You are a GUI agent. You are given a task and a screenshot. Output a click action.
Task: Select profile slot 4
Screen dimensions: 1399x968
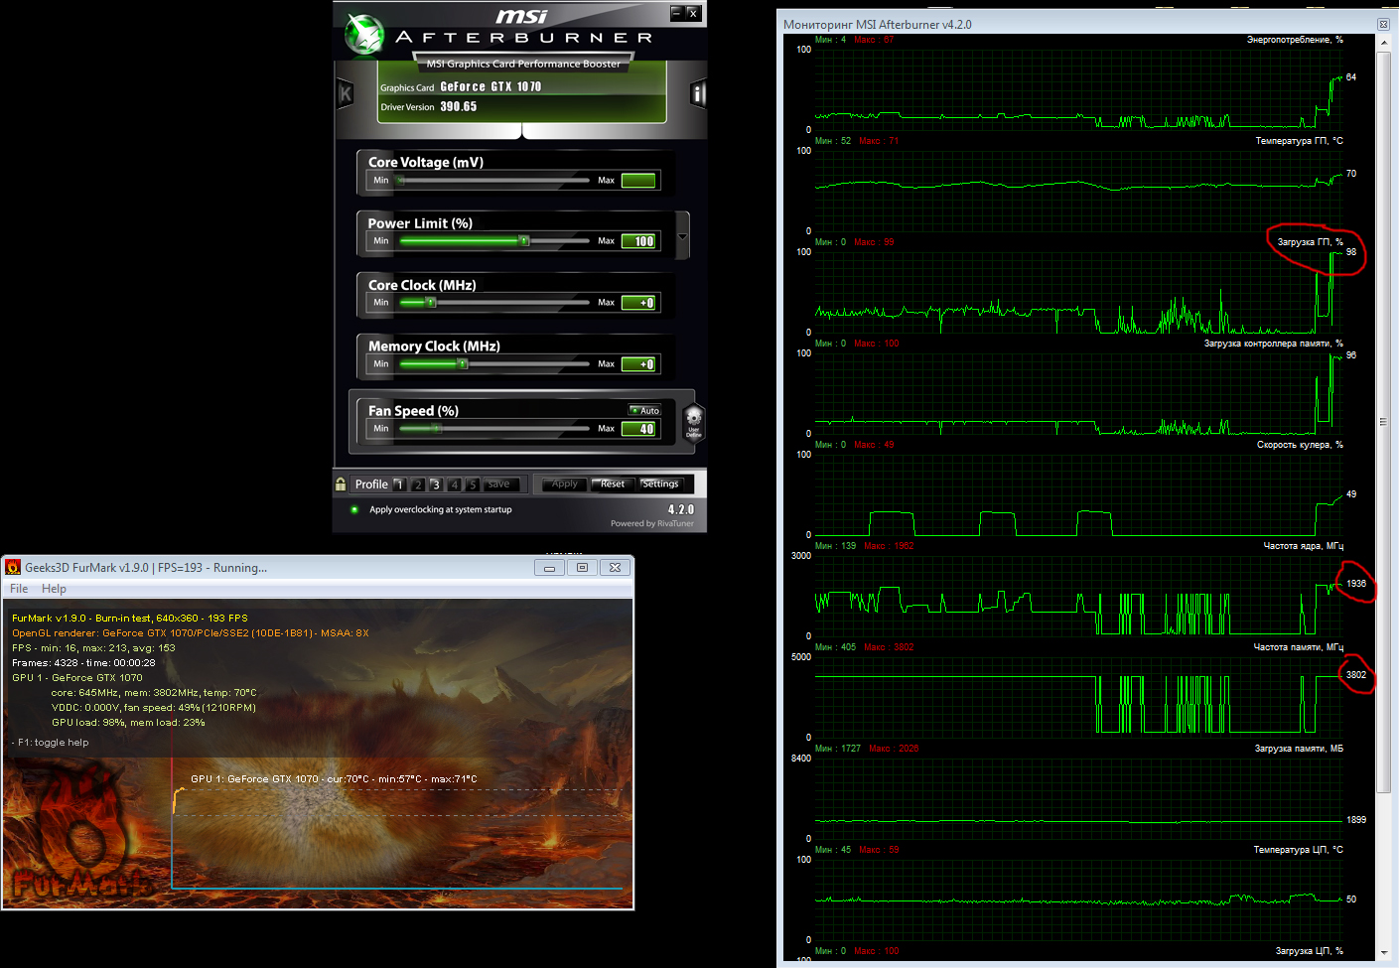455,484
